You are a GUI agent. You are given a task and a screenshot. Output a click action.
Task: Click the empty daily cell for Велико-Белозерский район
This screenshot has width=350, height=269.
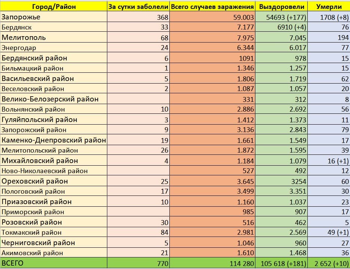tap(138, 99)
